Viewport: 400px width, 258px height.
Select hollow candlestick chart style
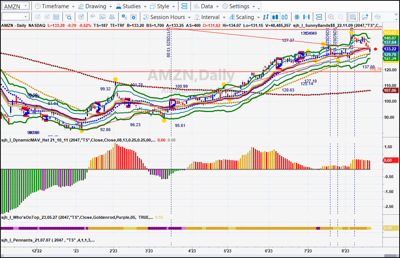tap(285, 17)
